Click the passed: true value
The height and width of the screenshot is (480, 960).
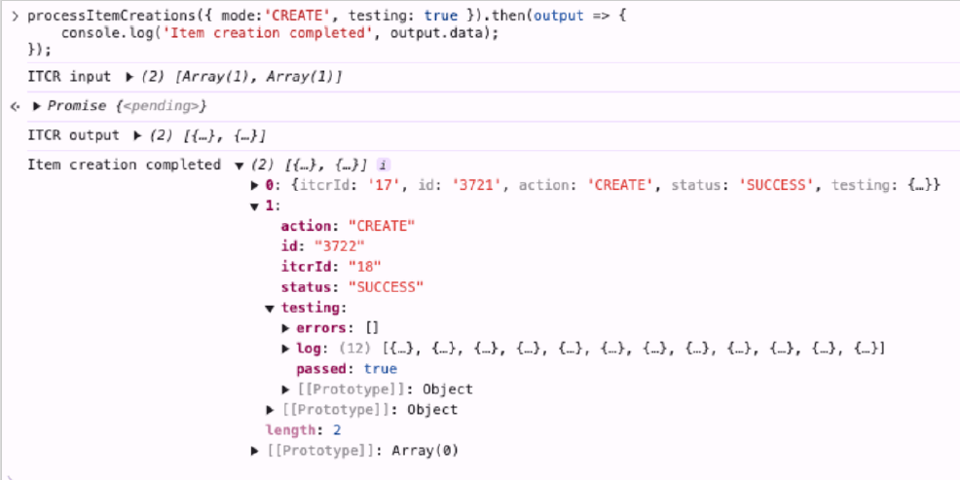(x=381, y=369)
